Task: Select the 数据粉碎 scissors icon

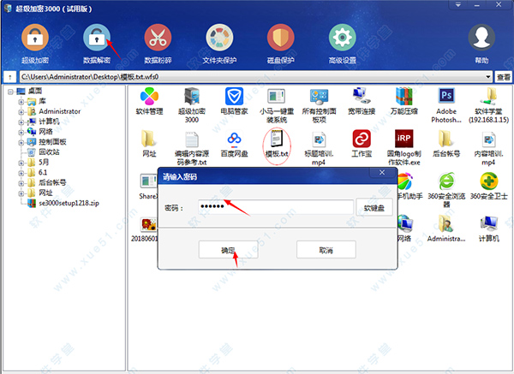Action: pyautogui.click(x=158, y=39)
